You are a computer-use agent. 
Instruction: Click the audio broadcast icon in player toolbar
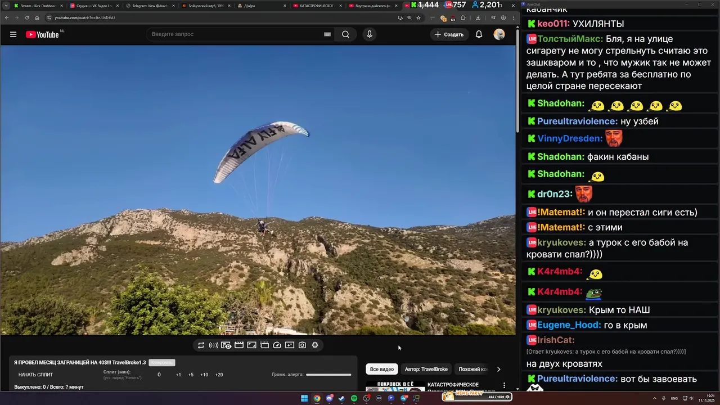pyautogui.click(x=213, y=345)
